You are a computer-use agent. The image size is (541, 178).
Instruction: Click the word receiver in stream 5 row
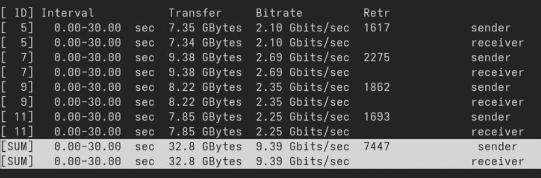497,43
